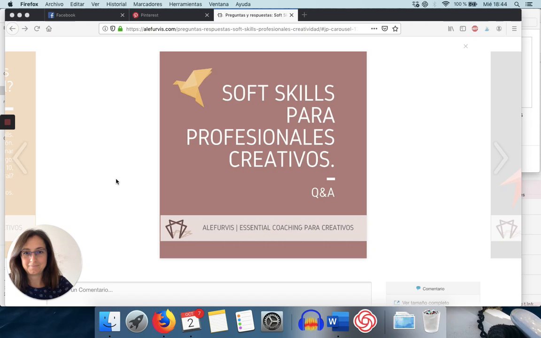Go back using the browser back arrow
This screenshot has width=541, height=338.
[12, 29]
